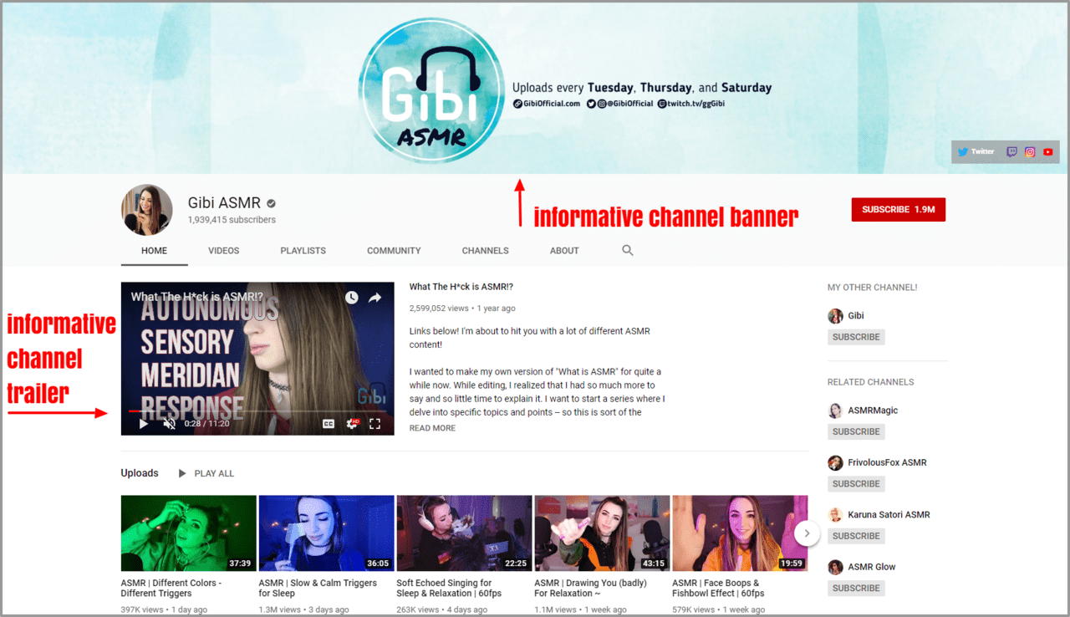Click ASMR | Different Colors video title

click(171, 588)
